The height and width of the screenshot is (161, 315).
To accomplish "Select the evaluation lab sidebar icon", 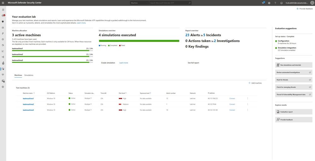I will 3,69.
